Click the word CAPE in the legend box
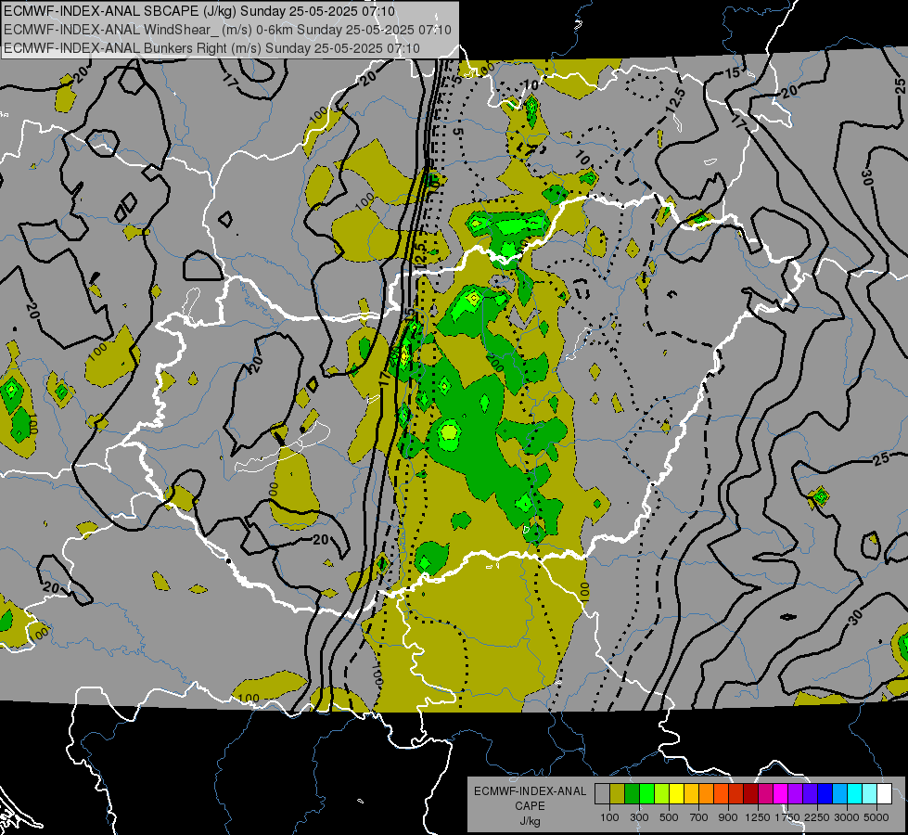 tap(530, 806)
